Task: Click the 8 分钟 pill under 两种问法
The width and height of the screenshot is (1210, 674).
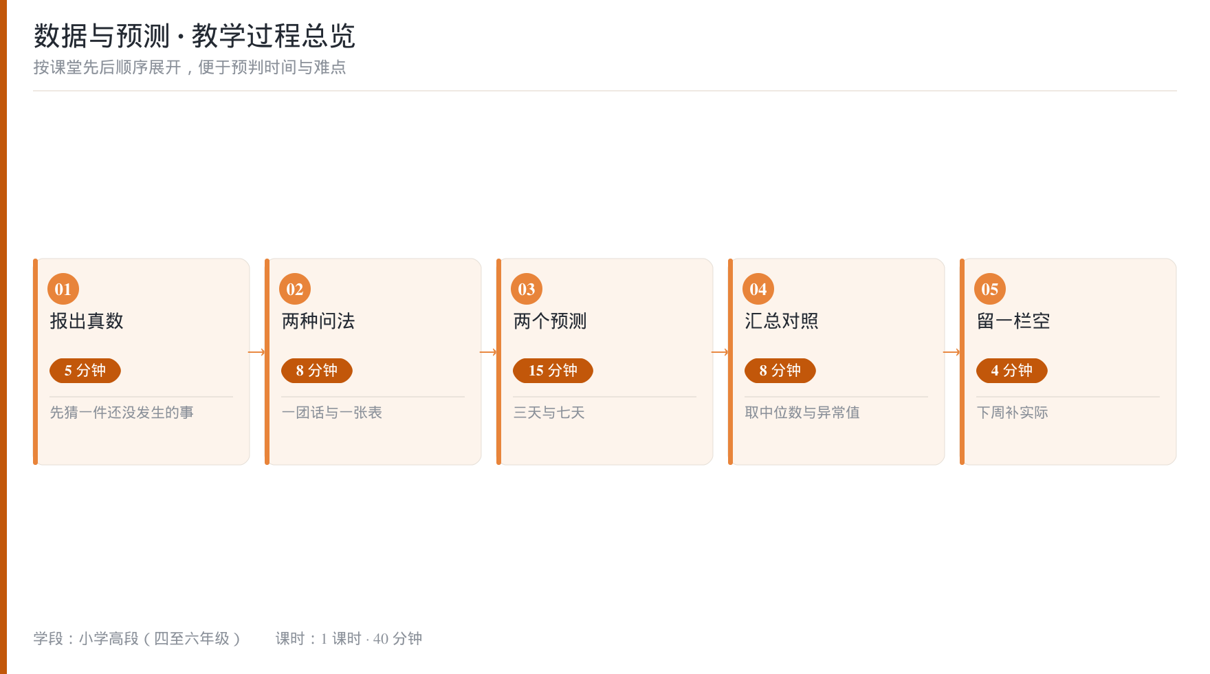Action: tap(317, 371)
